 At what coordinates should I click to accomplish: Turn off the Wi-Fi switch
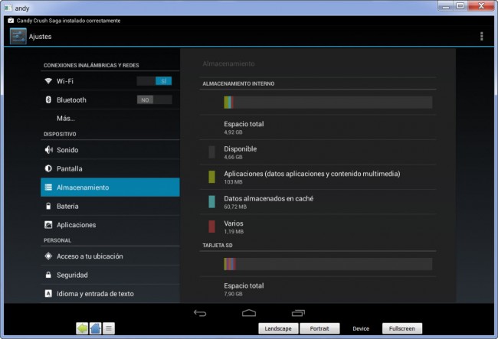(x=154, y=81)
